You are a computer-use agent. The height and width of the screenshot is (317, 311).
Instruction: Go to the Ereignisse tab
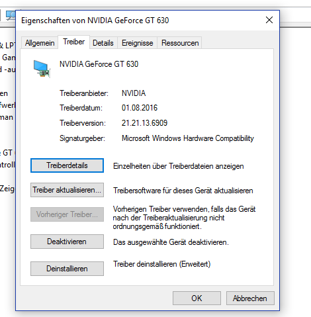click(x=137, y=43)
